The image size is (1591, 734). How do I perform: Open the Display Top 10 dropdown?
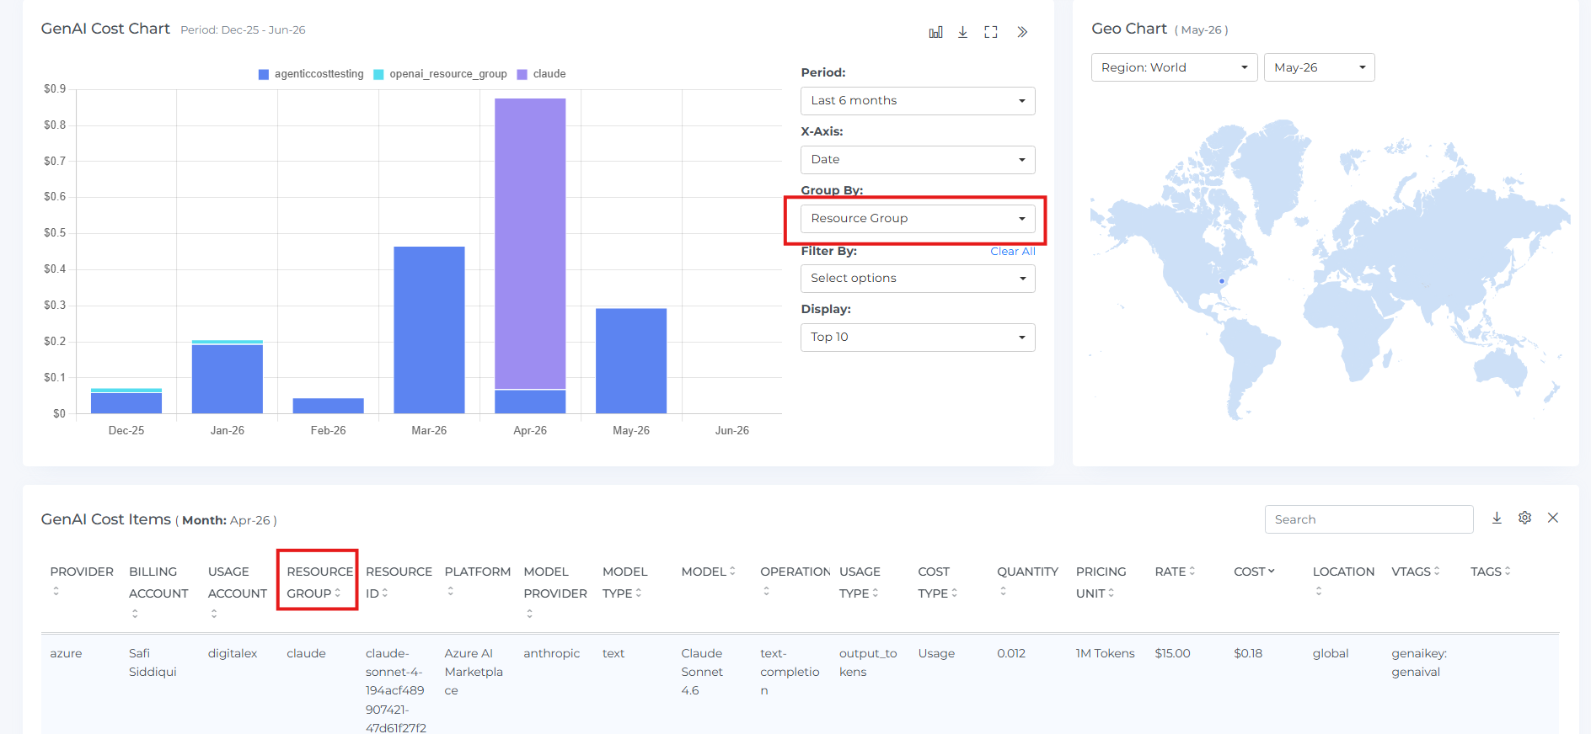918,338
